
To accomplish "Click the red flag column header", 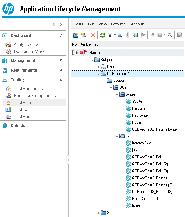I will (86, 52).
